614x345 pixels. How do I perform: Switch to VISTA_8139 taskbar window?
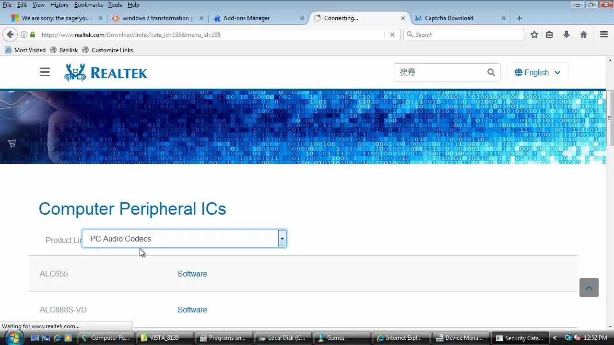(x=165, y=338)
